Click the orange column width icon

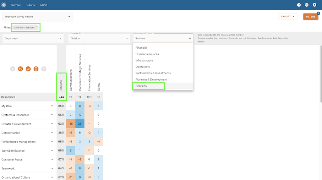click(x=36, y=69)
